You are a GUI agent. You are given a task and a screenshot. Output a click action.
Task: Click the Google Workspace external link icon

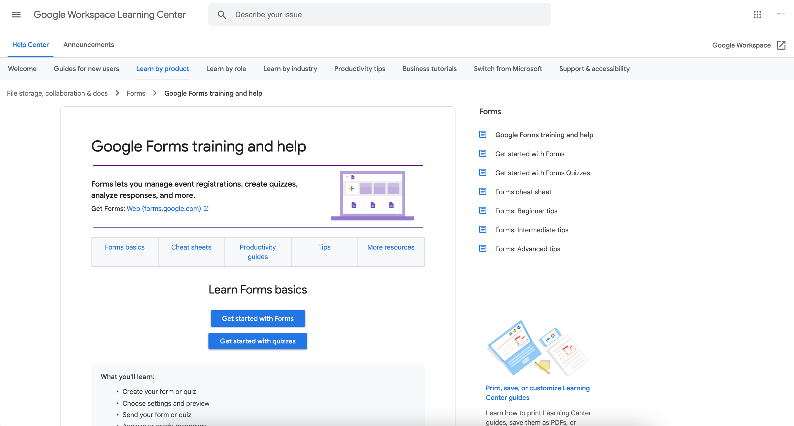point(781,45)
